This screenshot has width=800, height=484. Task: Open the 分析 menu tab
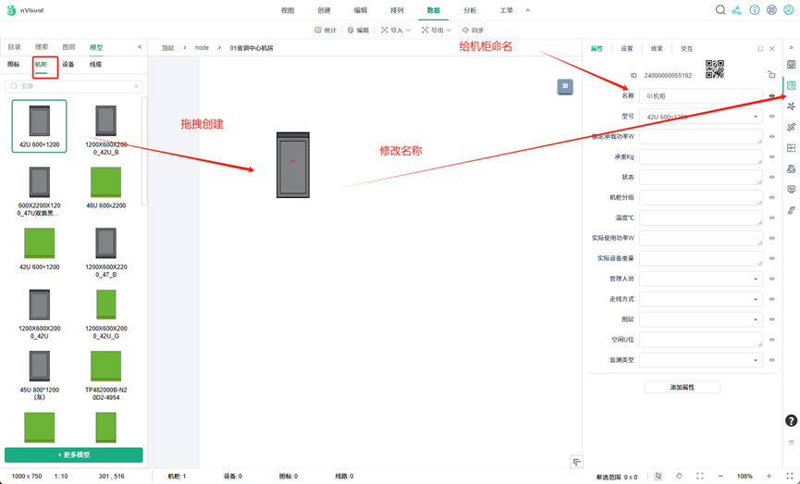[470, 10]
